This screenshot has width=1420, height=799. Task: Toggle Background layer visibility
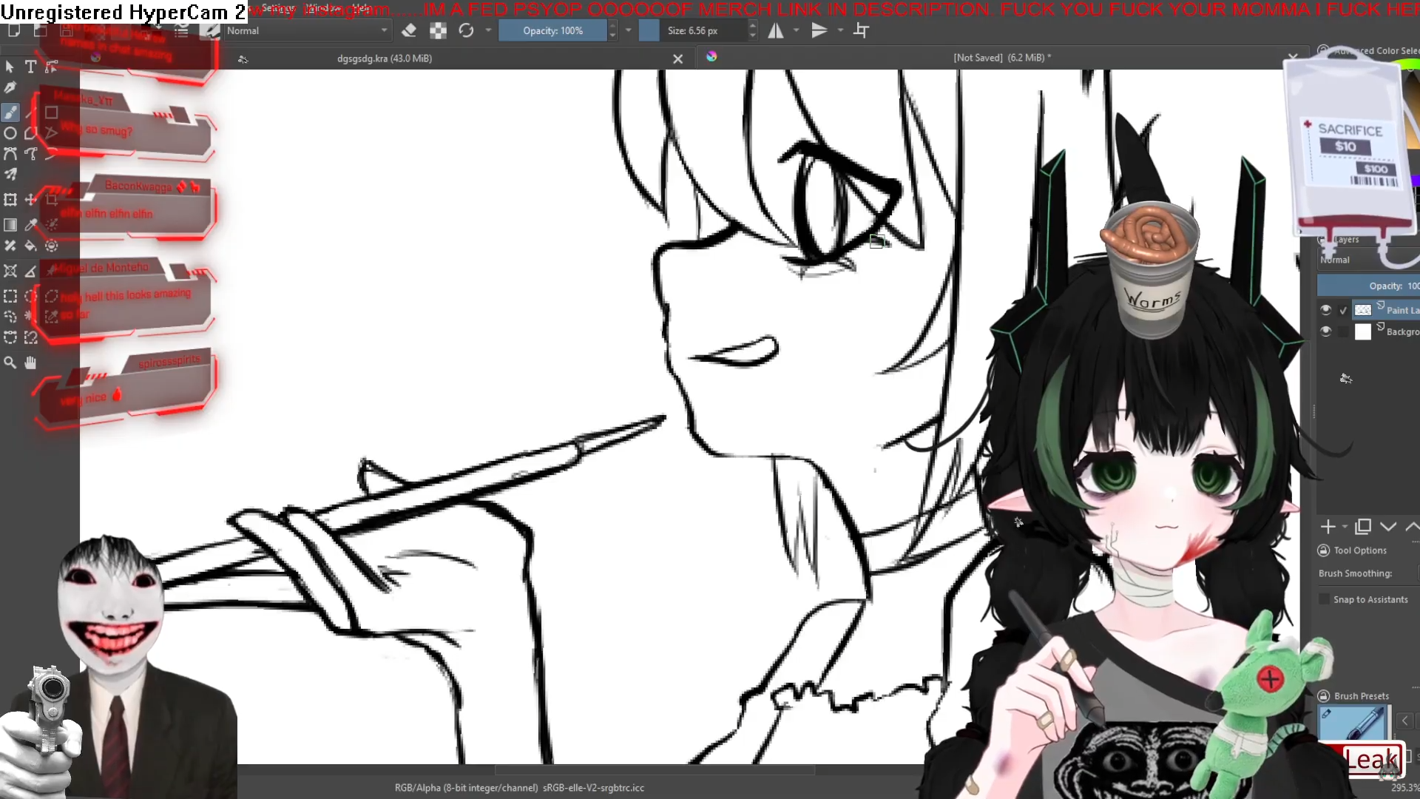[x=1325, y=331]
